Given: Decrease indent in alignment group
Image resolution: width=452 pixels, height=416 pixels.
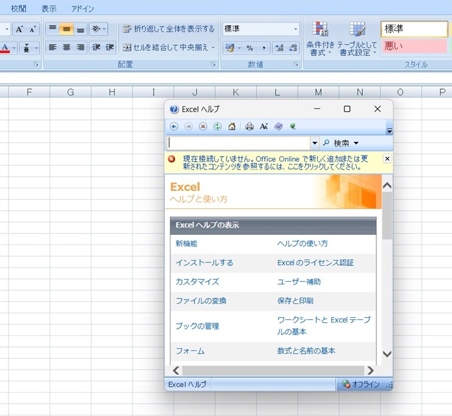Looking at the screenshot, I should [x=96, y=48].
